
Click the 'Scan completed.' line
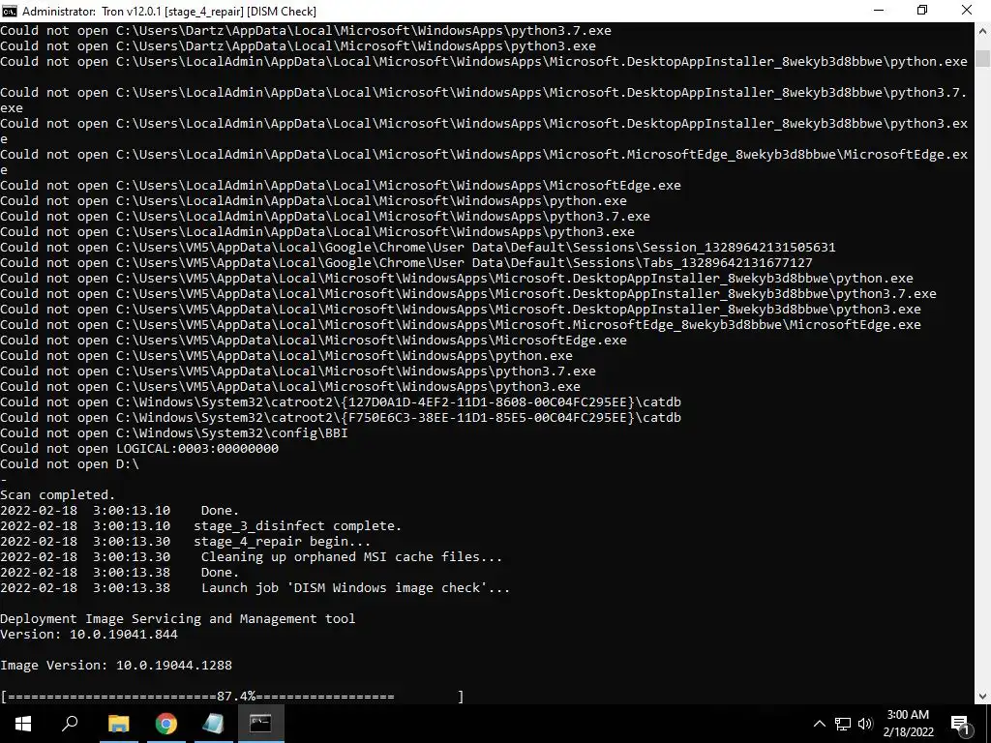[57, 494]
